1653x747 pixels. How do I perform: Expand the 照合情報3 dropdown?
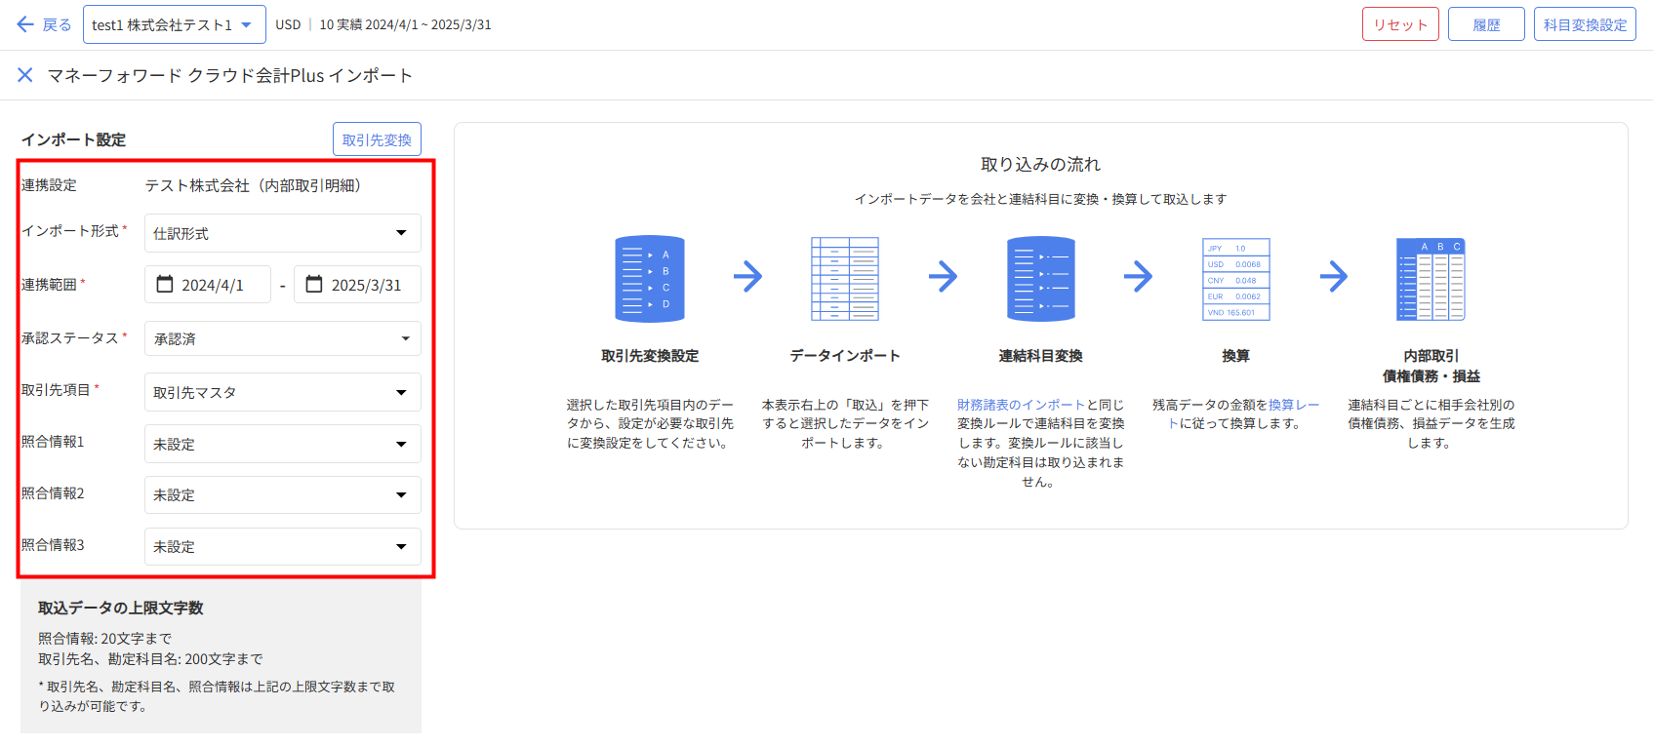click(283, 546)
